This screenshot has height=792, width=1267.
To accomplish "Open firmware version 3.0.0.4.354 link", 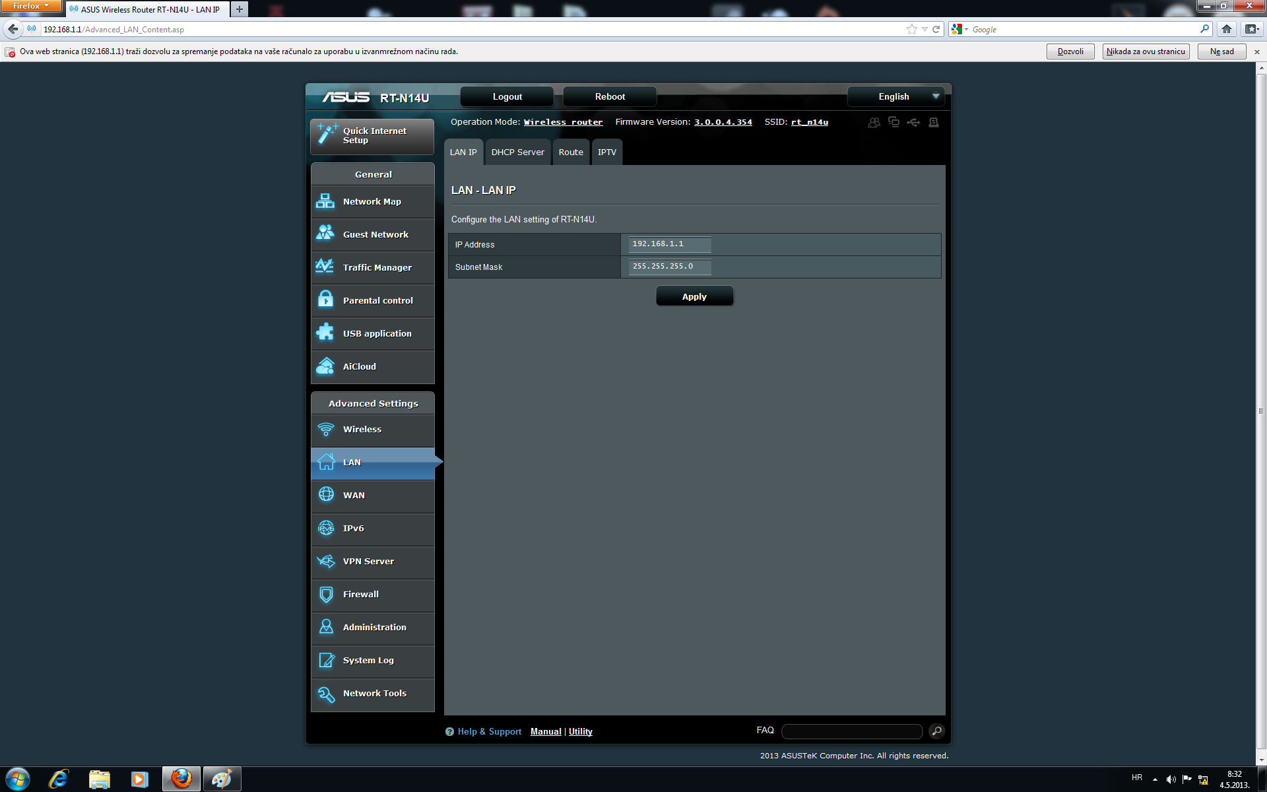I will coord(723,122).
